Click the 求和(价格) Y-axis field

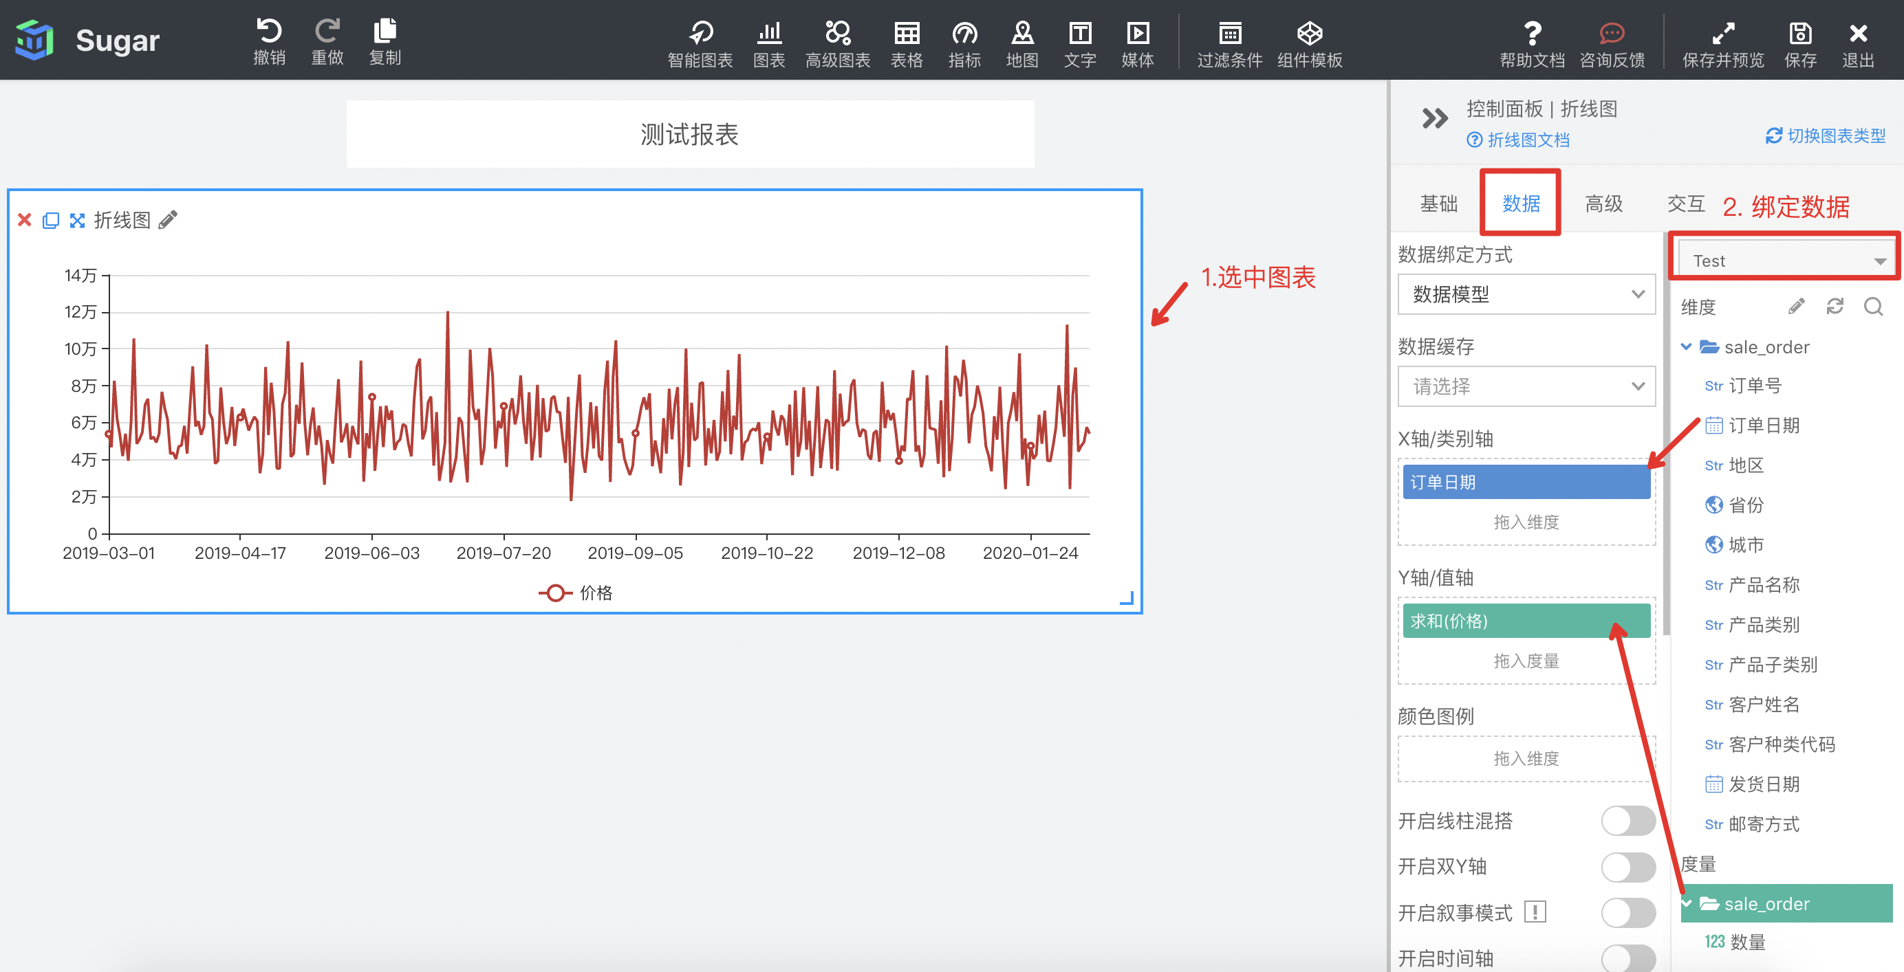tap(1526, 621)
